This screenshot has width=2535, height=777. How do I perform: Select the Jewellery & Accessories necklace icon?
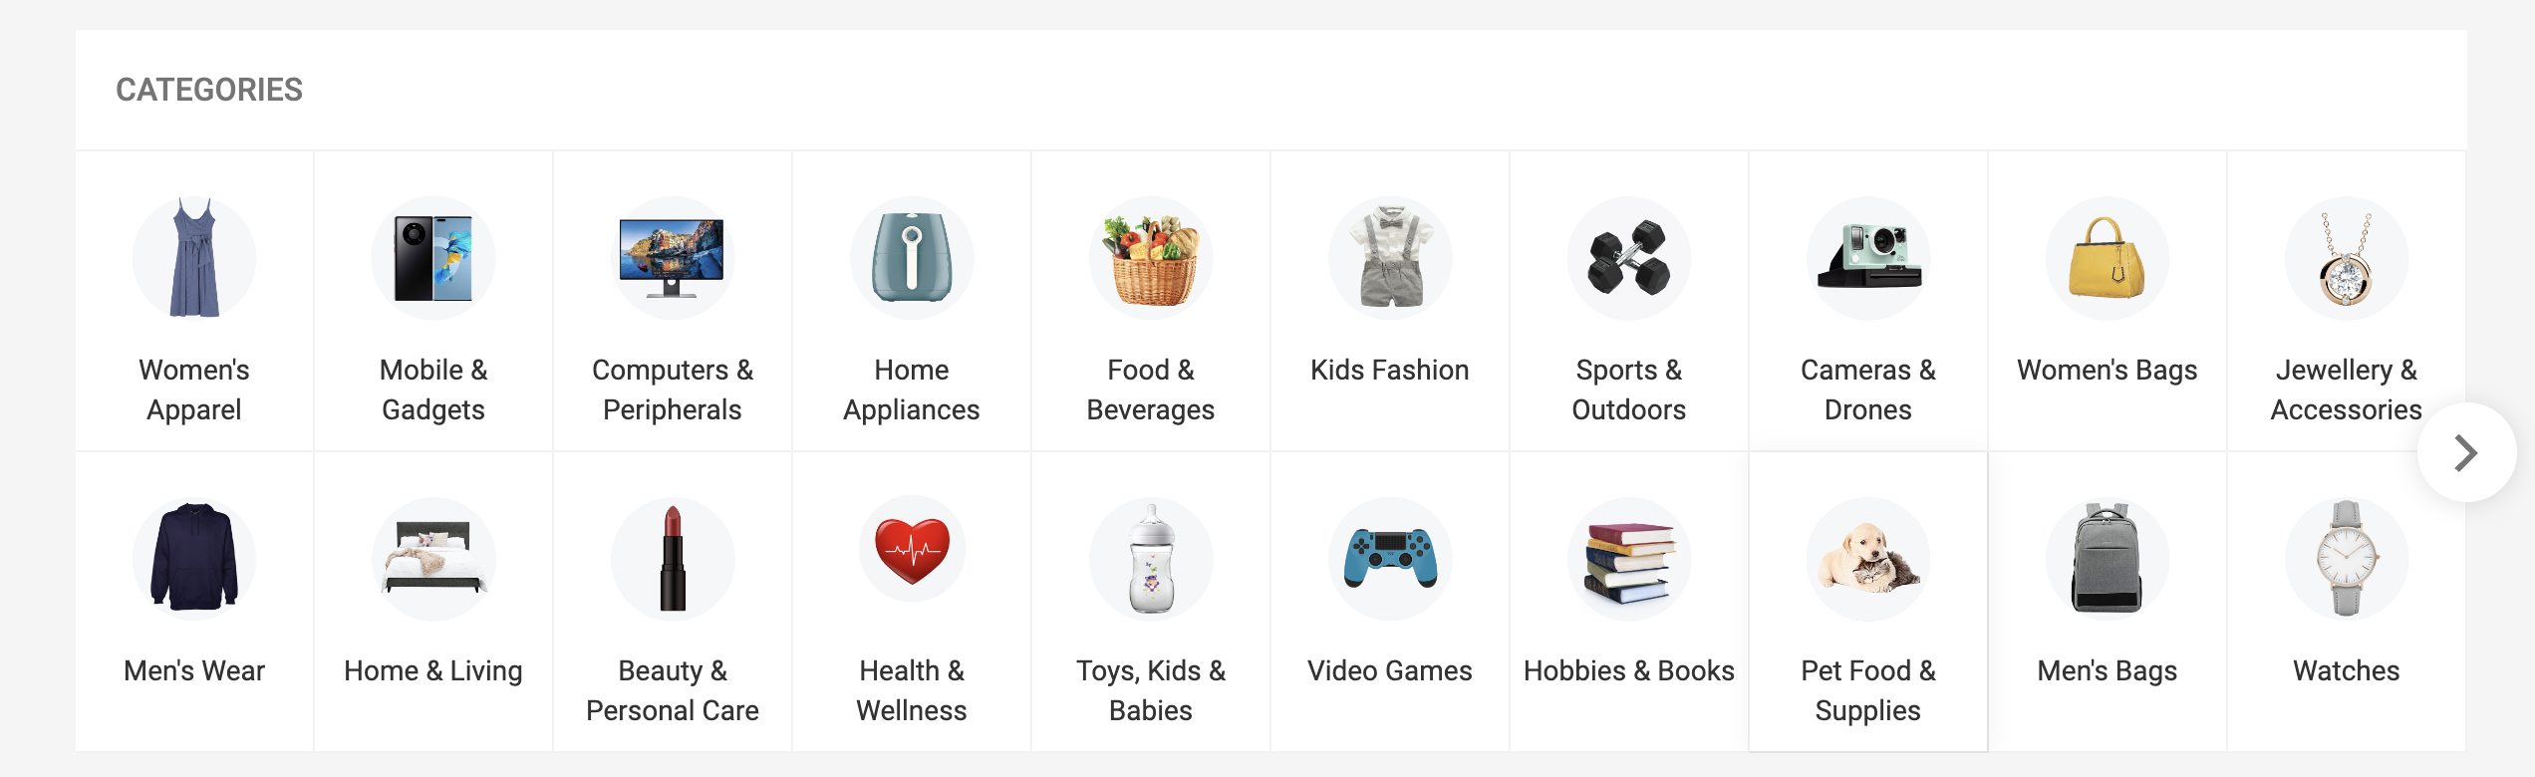[x=2346, y=257]
